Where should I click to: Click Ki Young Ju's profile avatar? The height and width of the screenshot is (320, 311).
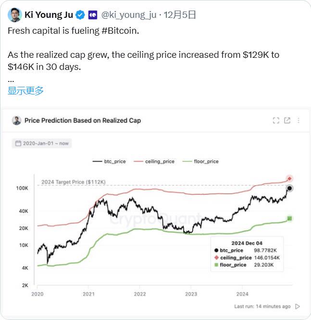[x=14, y=15]
